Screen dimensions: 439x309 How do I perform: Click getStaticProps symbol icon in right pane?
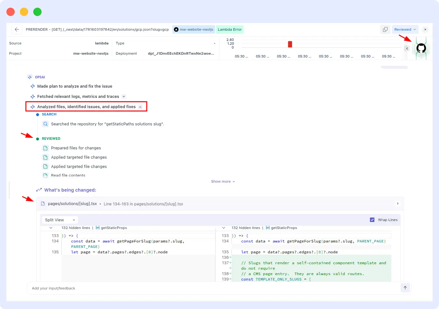(268, 228)
